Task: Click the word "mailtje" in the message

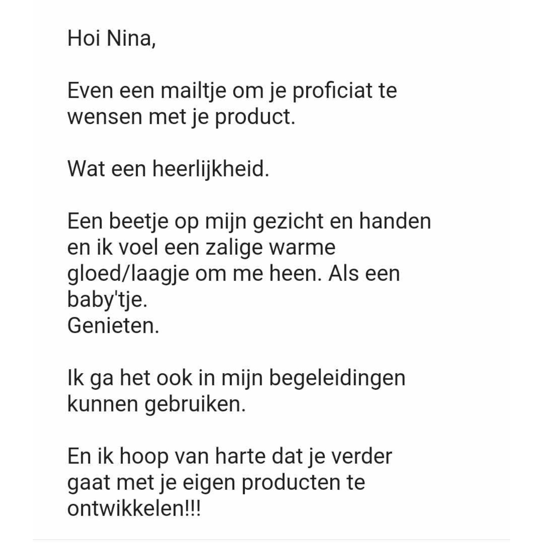Action: 193,91
